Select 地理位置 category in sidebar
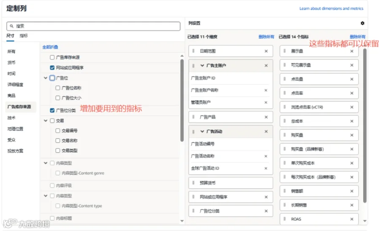The width and height of the screenshot is (380, 231). [x=15, y=129]
